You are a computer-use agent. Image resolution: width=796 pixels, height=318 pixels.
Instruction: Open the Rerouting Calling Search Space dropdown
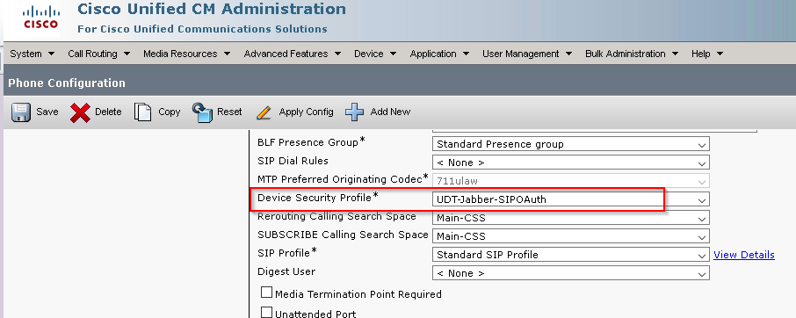(x=570, y=218)
